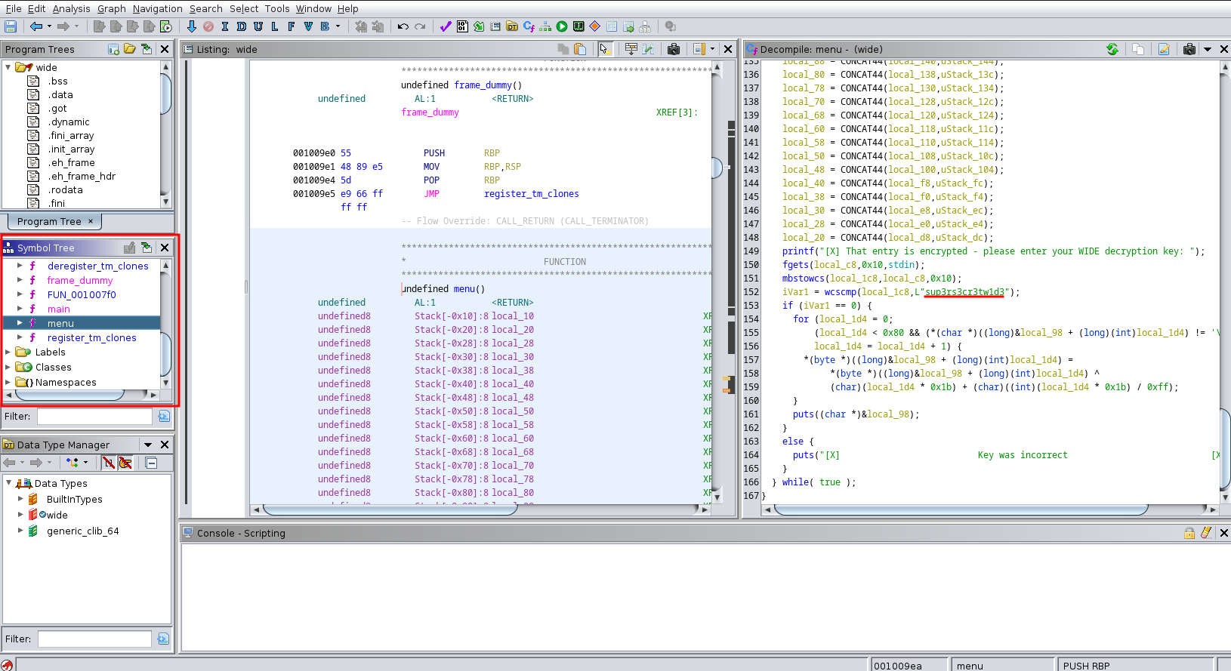Click the green Run script button
This screenshot has width=1231, height=671.
pyautogui.click(x=562, y=26)
